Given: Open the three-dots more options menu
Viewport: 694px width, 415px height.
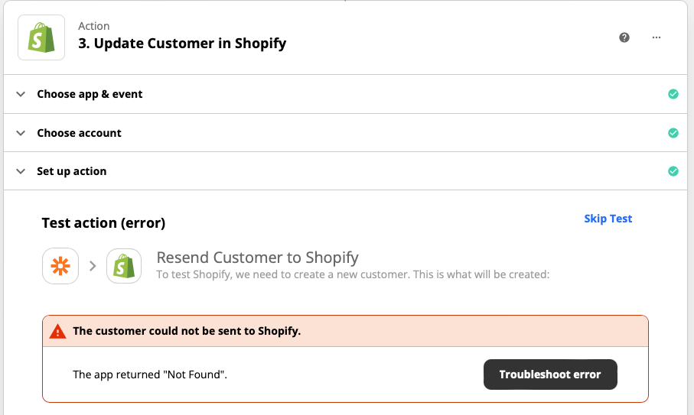Looking at the screenshot, I should [657, 37].
